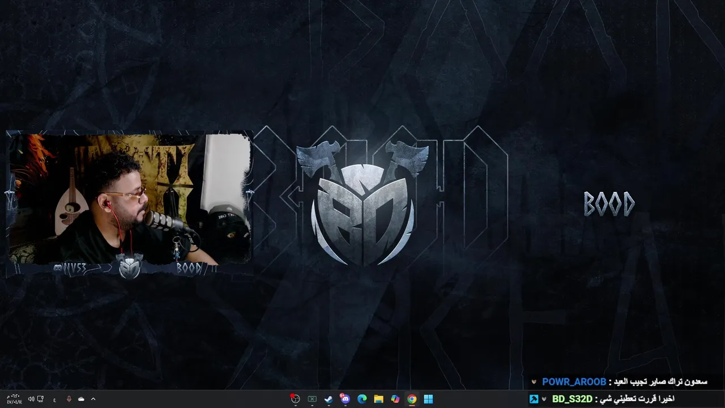Open the clock and date panel

[14, 399]
